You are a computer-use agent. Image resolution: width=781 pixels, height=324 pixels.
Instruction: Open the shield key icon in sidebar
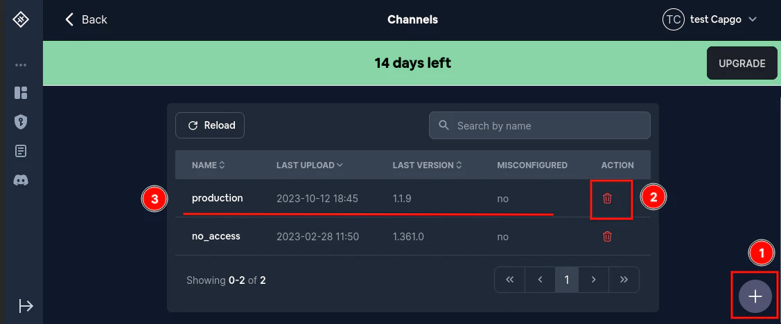[x=21, y=122]
